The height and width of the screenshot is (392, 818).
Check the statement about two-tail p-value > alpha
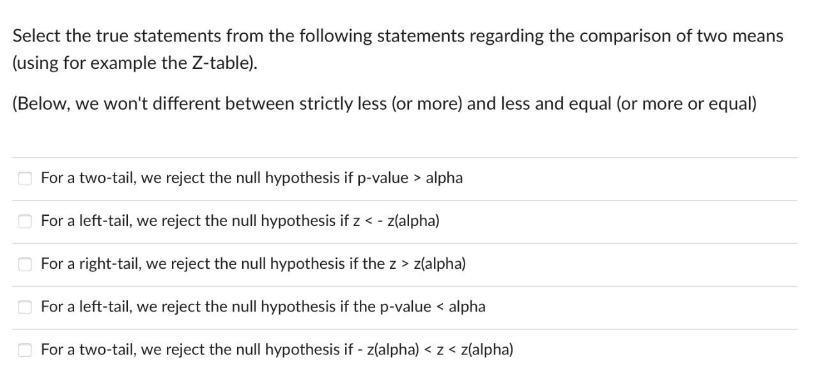click(25, 178)
